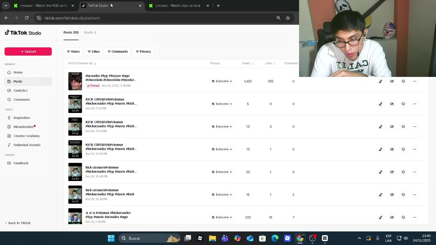Open the Likes filter
The width and height of the screenshot is (436, 245).
[94, 51]
